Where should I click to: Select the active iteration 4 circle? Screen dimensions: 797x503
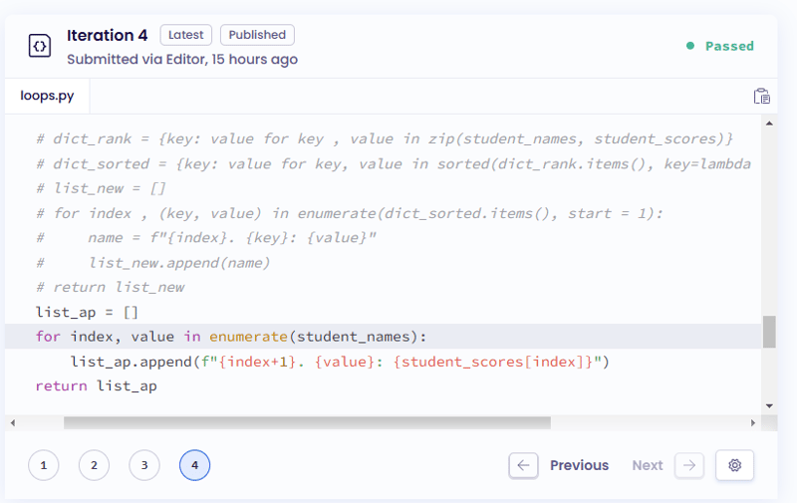(x=194, y=465)
